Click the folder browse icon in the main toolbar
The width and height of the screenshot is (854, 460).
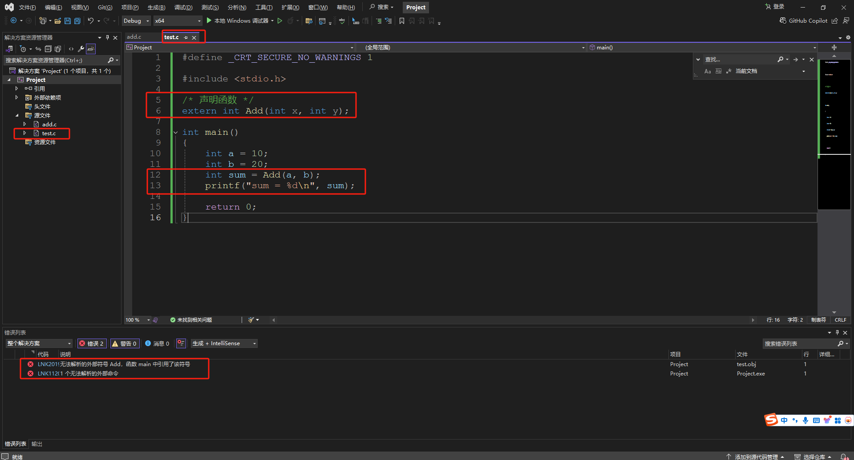coord(309,20)
